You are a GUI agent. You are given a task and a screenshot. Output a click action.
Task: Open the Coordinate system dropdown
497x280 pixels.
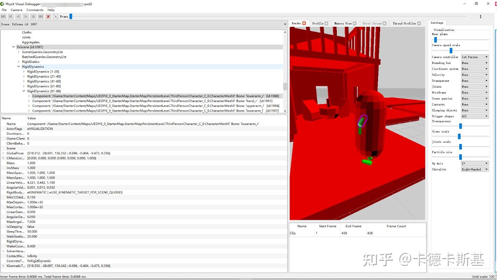(475, 69)
